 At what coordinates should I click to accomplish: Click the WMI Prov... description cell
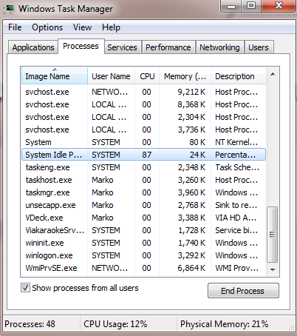pos(236,268)
